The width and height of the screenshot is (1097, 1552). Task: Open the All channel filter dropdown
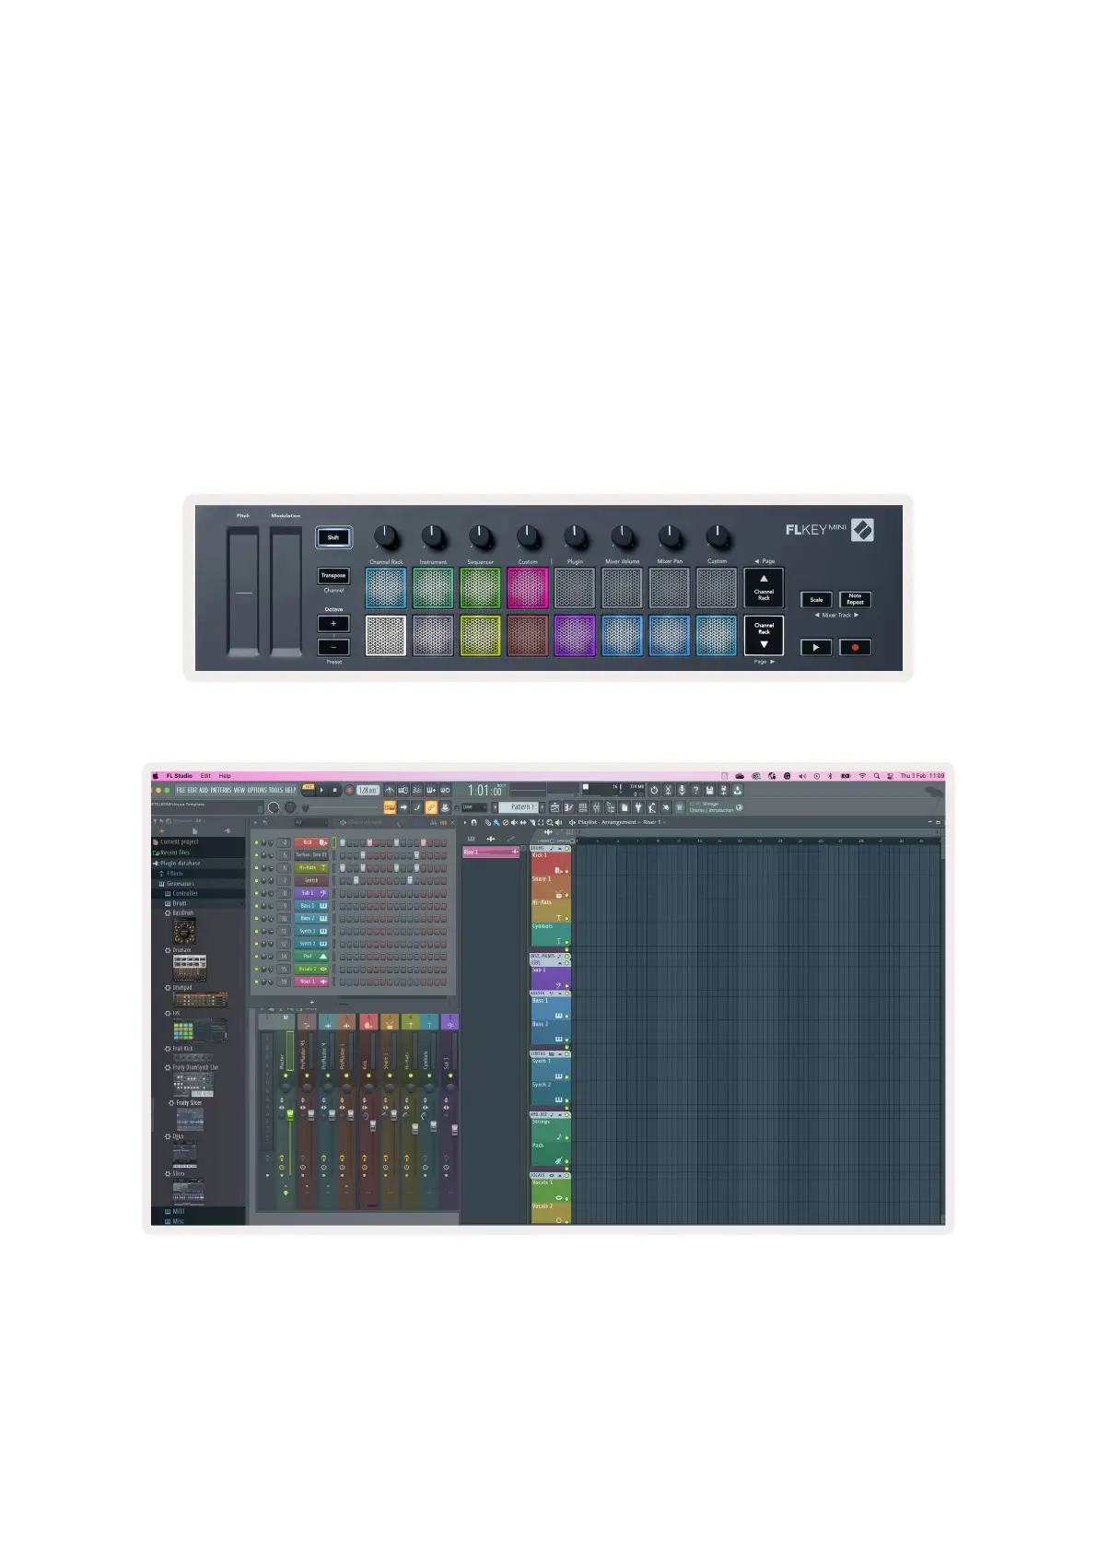tap(310, 822)
